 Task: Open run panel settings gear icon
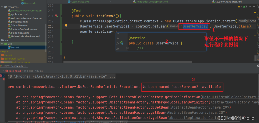point(258,66)
